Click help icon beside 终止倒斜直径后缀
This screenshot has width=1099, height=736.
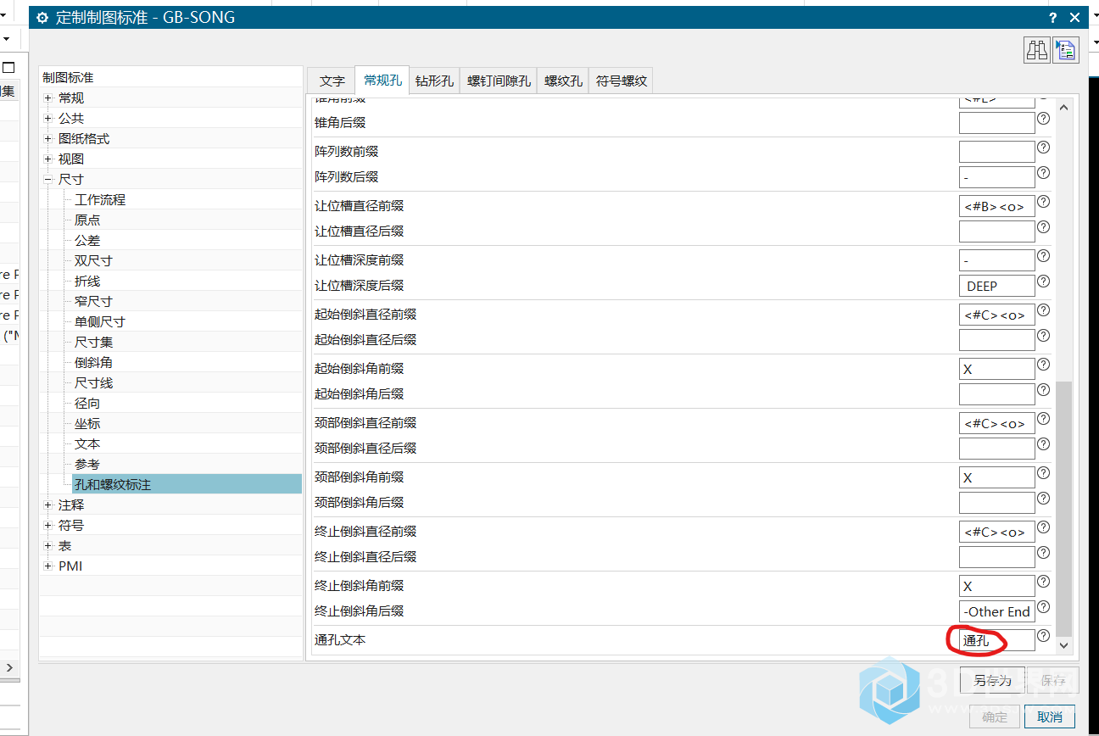[1043, 553]
